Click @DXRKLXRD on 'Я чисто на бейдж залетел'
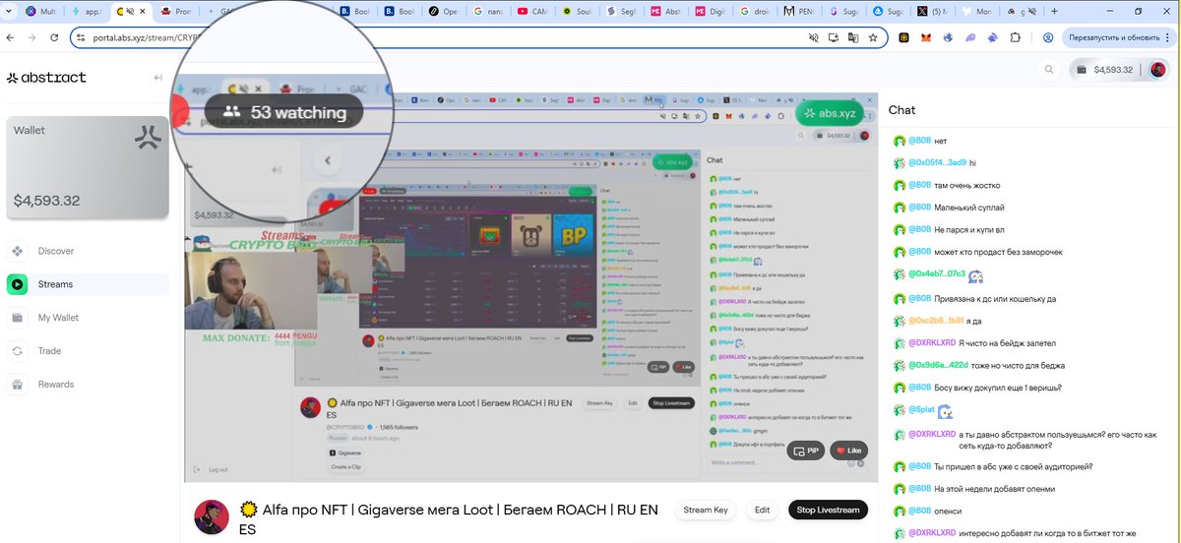 (932, 343)
